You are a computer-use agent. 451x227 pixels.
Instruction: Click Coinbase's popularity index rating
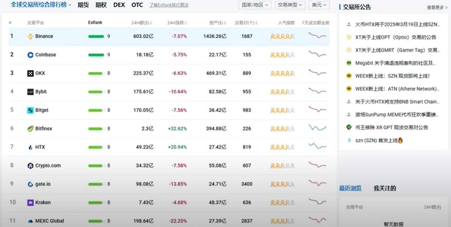(282, 55)
